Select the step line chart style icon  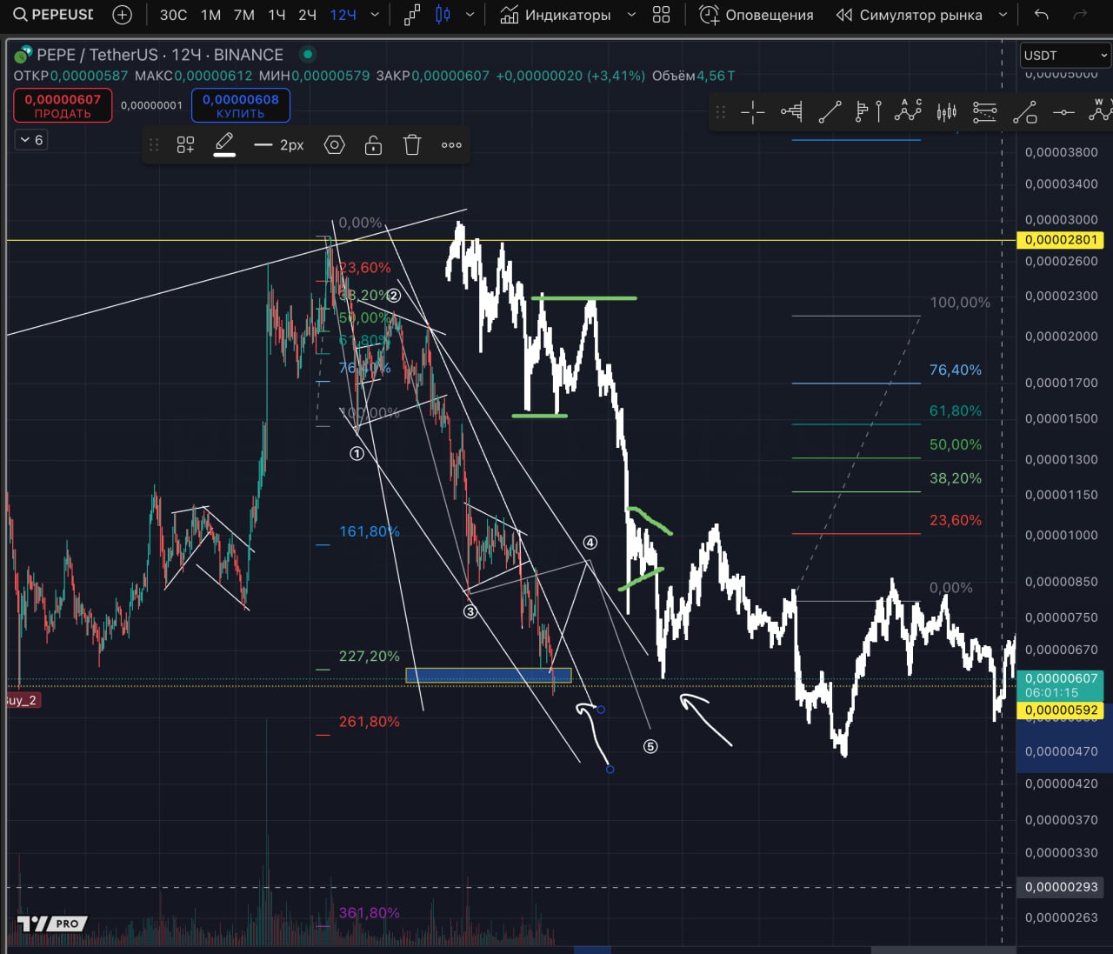point(412,15)
